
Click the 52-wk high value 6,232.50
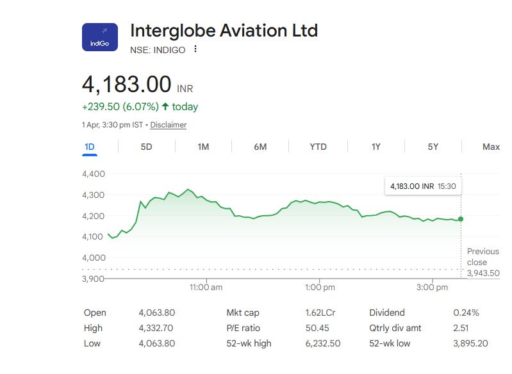click(x=322, y=343)
